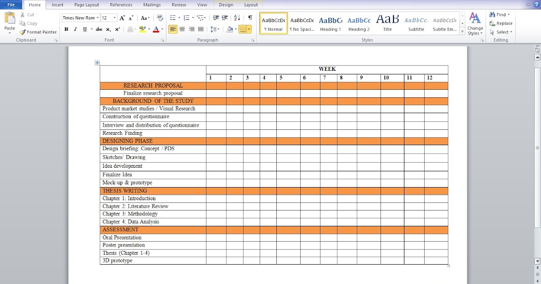Open the Table Tools Design tab
The width and height of the screenshot is (541, 284).
226,5
